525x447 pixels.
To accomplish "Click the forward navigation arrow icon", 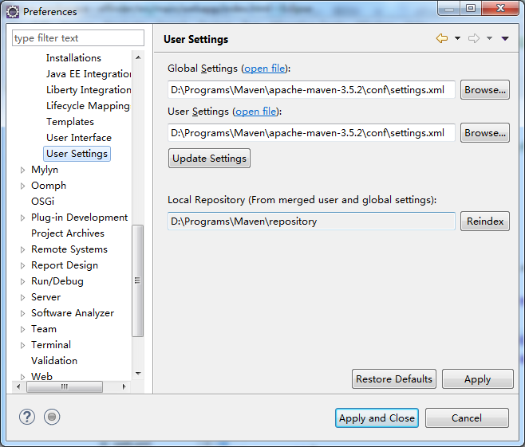I will 474,38.
